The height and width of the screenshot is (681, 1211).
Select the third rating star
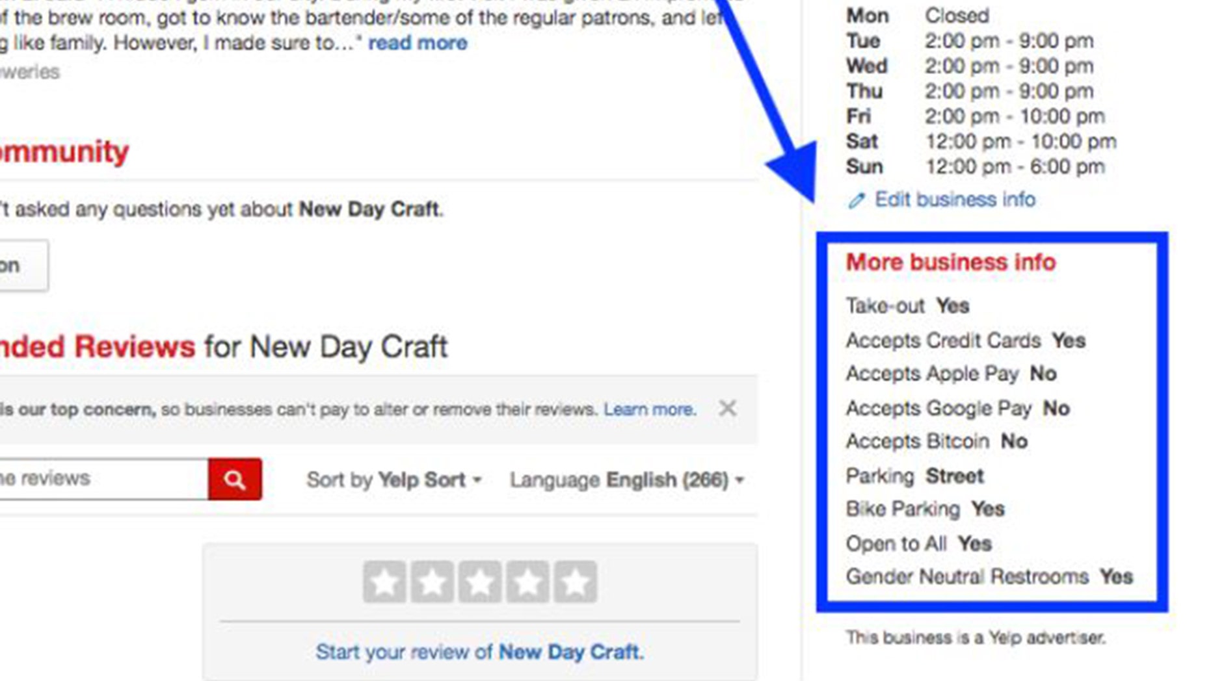(x=480, y=582)
